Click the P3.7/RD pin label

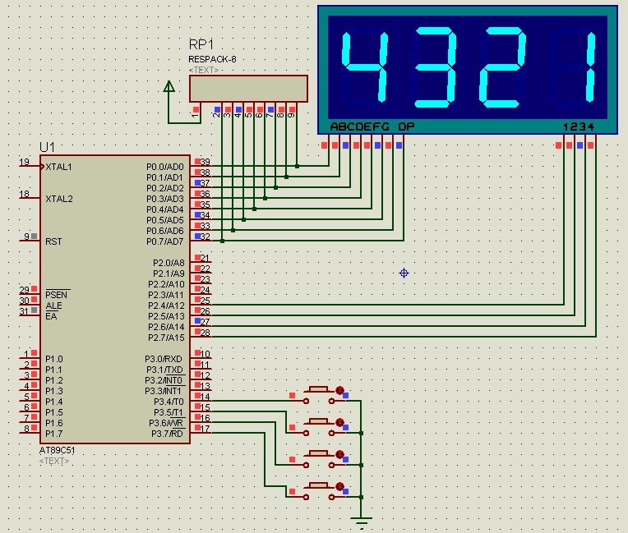click(167, 434)
